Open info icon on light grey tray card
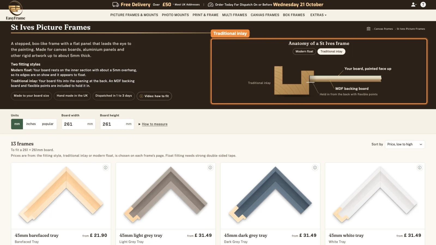 click(x=210, y=168)
